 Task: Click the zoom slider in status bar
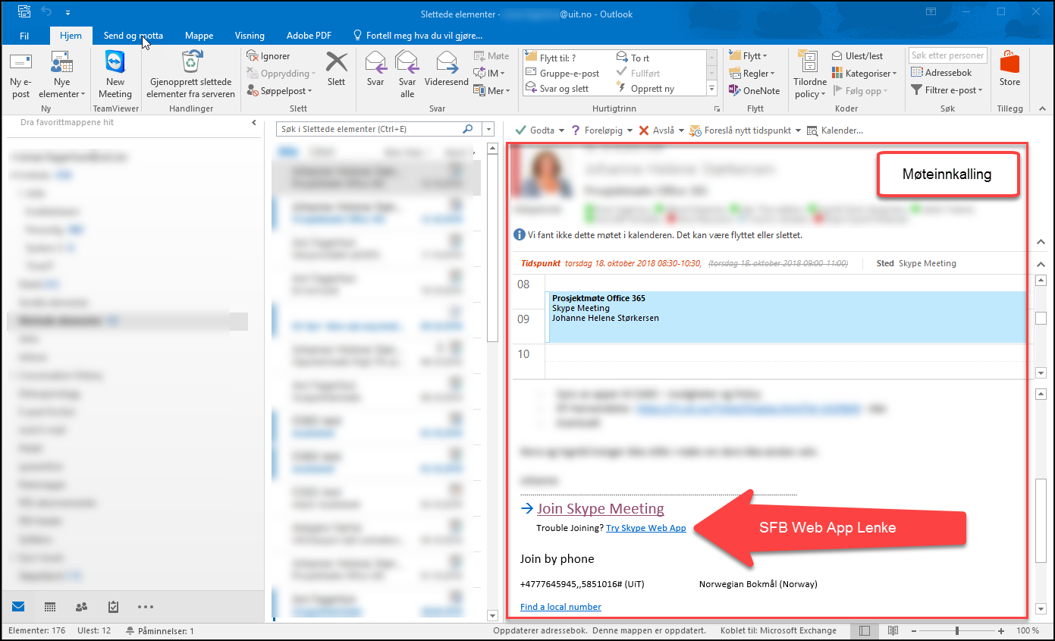click(957, 630)
